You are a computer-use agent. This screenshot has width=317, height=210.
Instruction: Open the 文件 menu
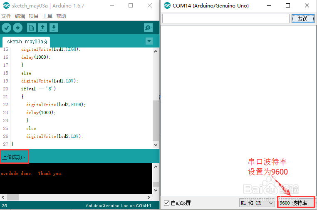point(6,16)
